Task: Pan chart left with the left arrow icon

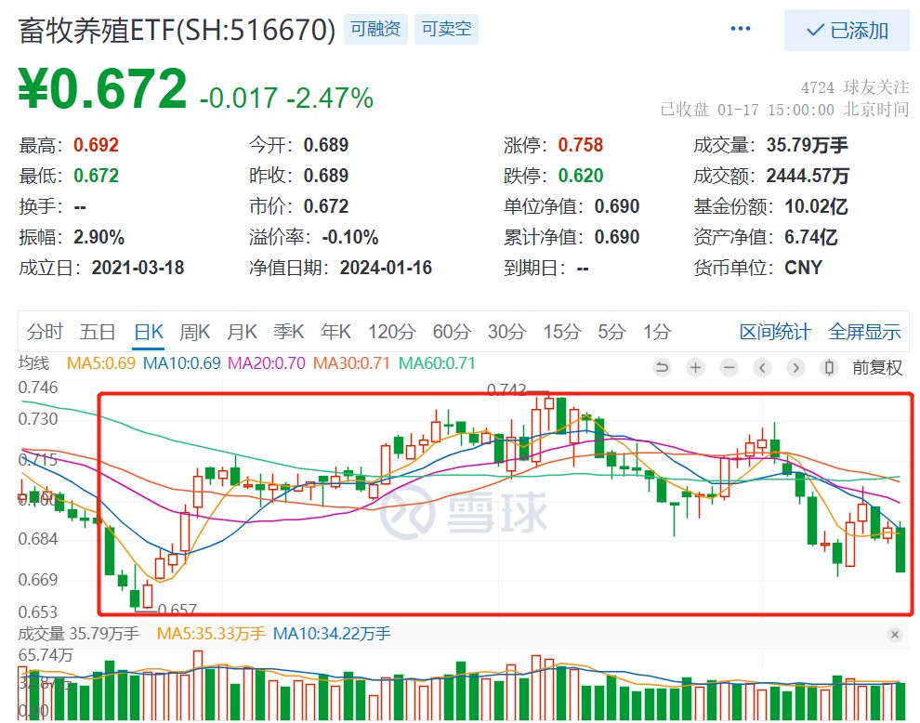Action: tap(762, 368)
